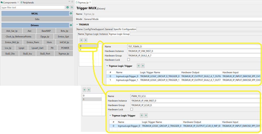Viewport: 262px width, 134px height.
Task: Open the Emios_Mcl_Ip driver
Action: click(x=12, y=42)
